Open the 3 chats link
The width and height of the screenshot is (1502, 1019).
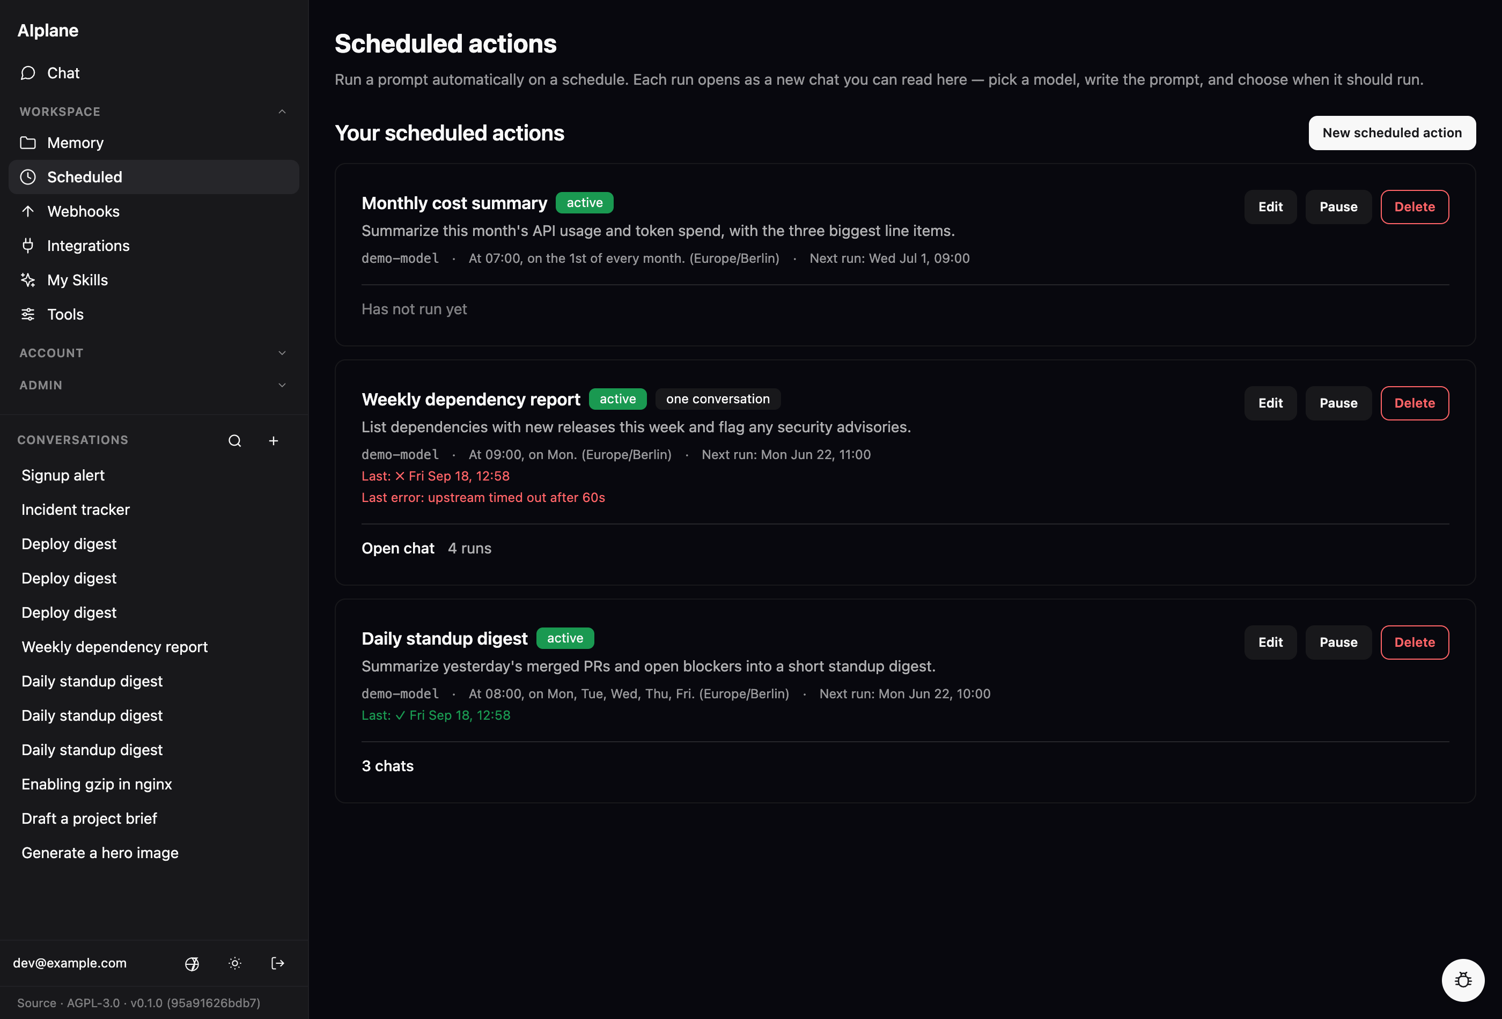387,766
